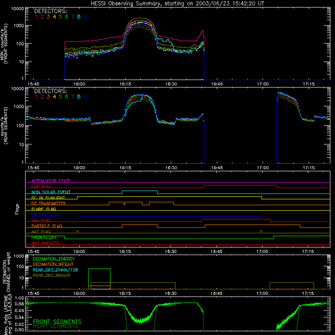Viewport: 335px width, 335px height.
Task: Click the GAP_FLAG label
Action: point(41,186)
